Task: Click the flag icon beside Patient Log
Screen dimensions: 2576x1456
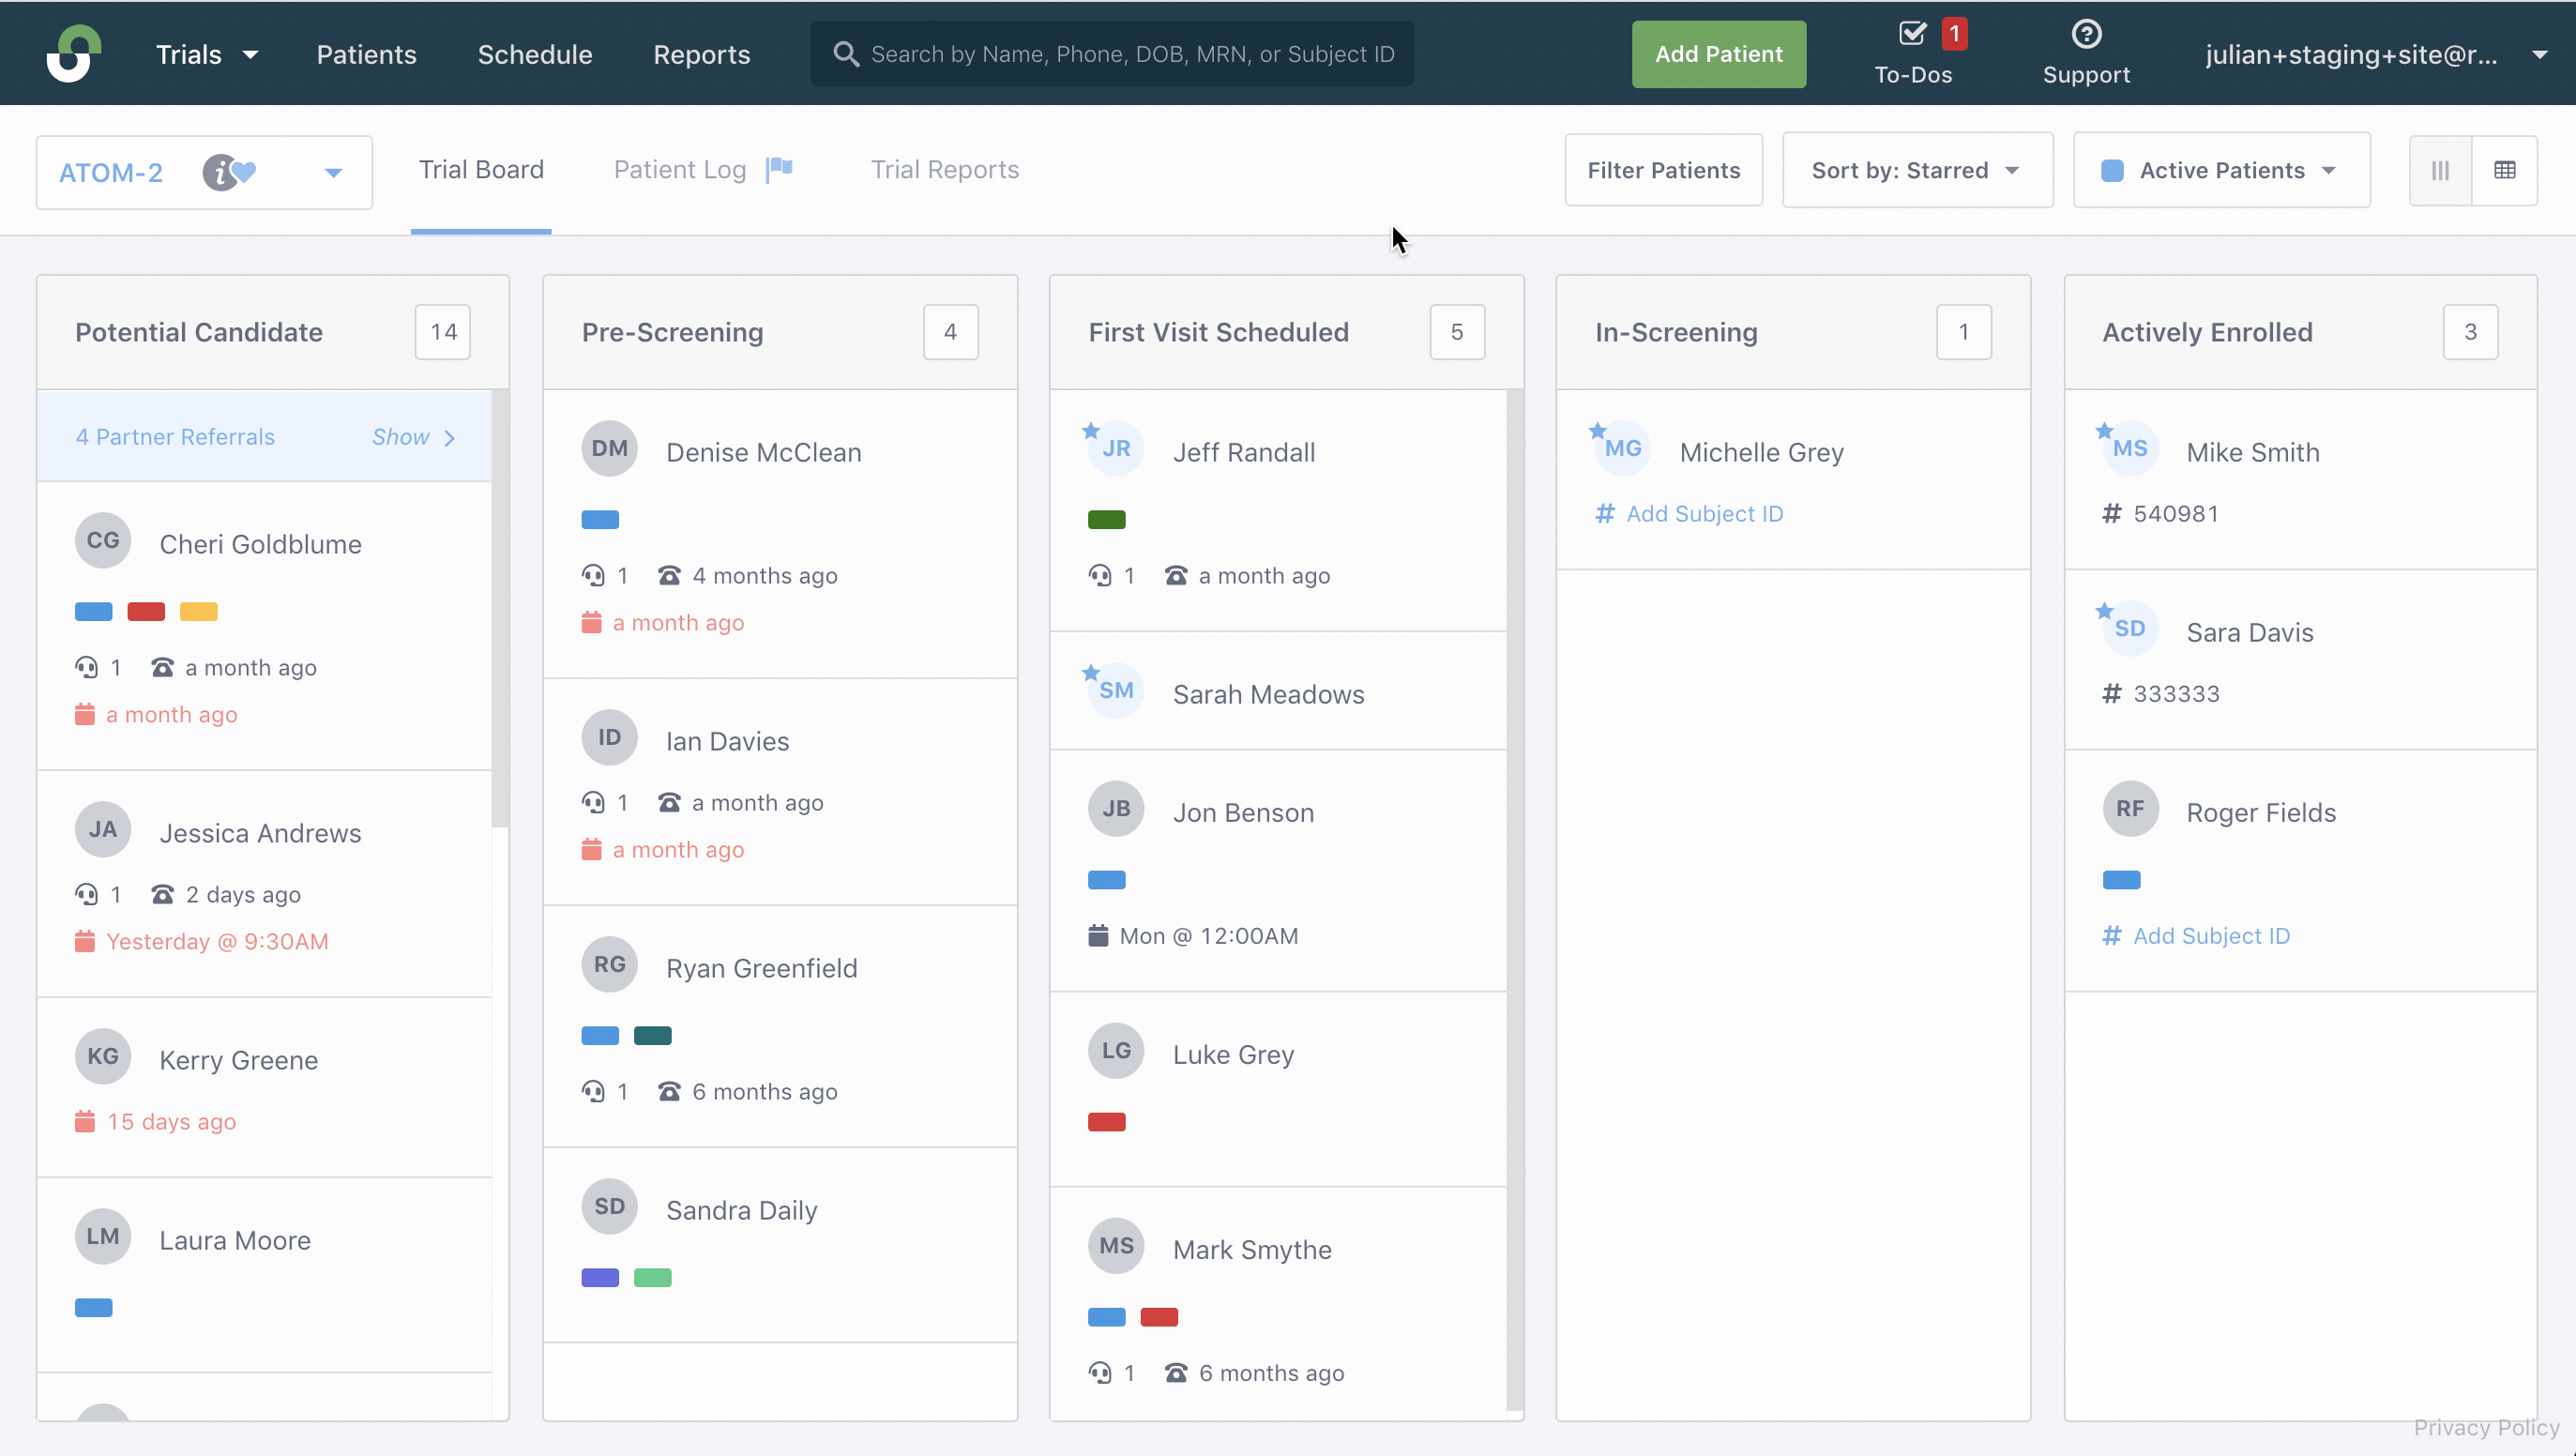Action: pyautogui.click(x=779, y=169)
